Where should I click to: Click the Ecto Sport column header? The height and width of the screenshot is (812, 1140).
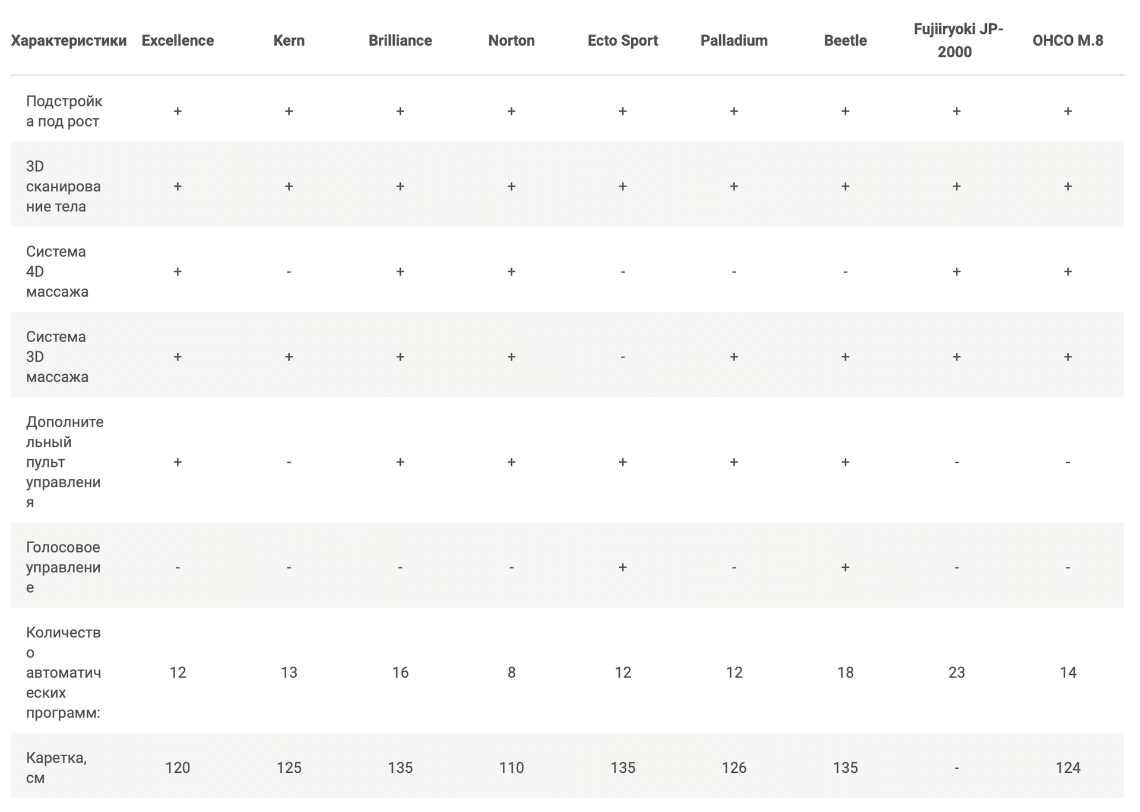(623, 40)
